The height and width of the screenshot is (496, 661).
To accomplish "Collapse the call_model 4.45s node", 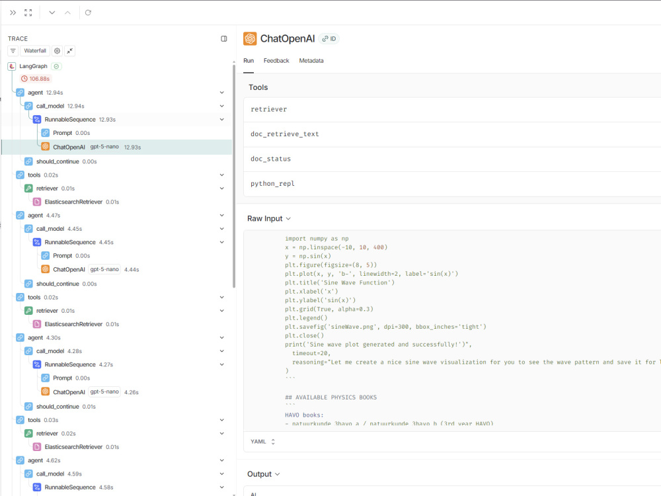I will 221,229.
